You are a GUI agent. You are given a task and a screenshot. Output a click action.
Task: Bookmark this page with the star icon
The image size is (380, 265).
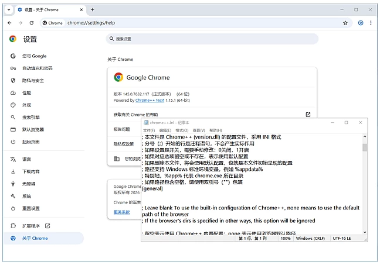pyautogui.click(x=345, y=23)
